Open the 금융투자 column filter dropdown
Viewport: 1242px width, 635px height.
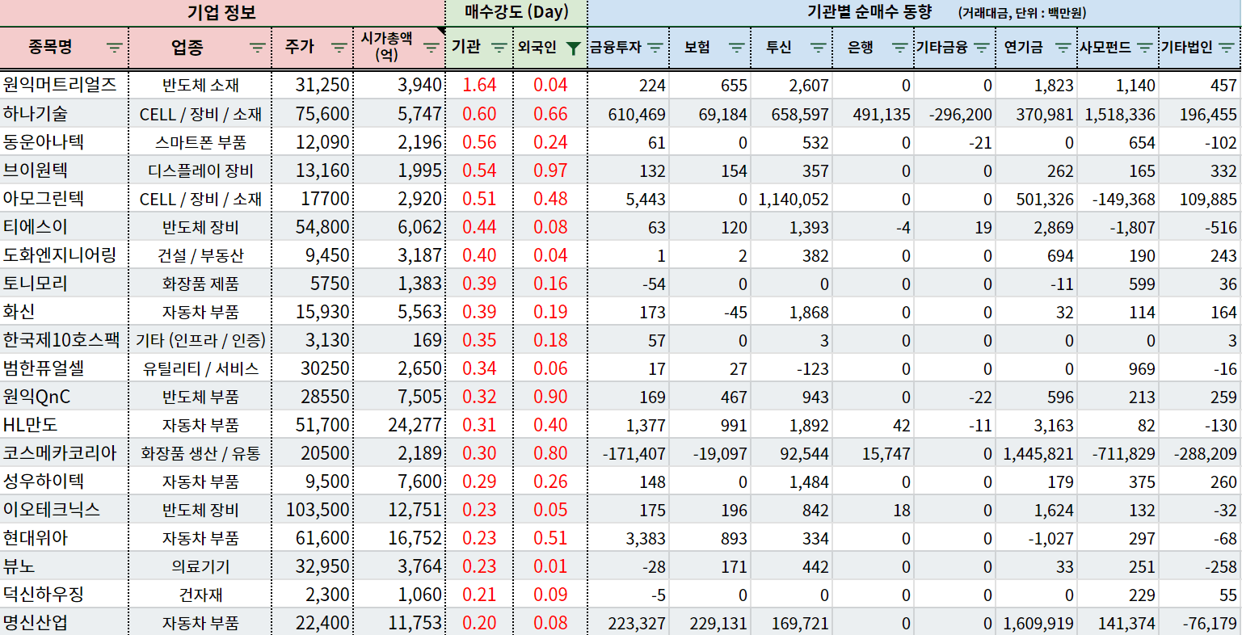tap(655, 48)
